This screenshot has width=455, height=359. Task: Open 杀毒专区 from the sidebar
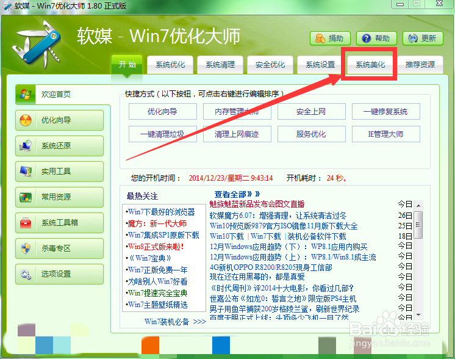click(x=60, y=248)
